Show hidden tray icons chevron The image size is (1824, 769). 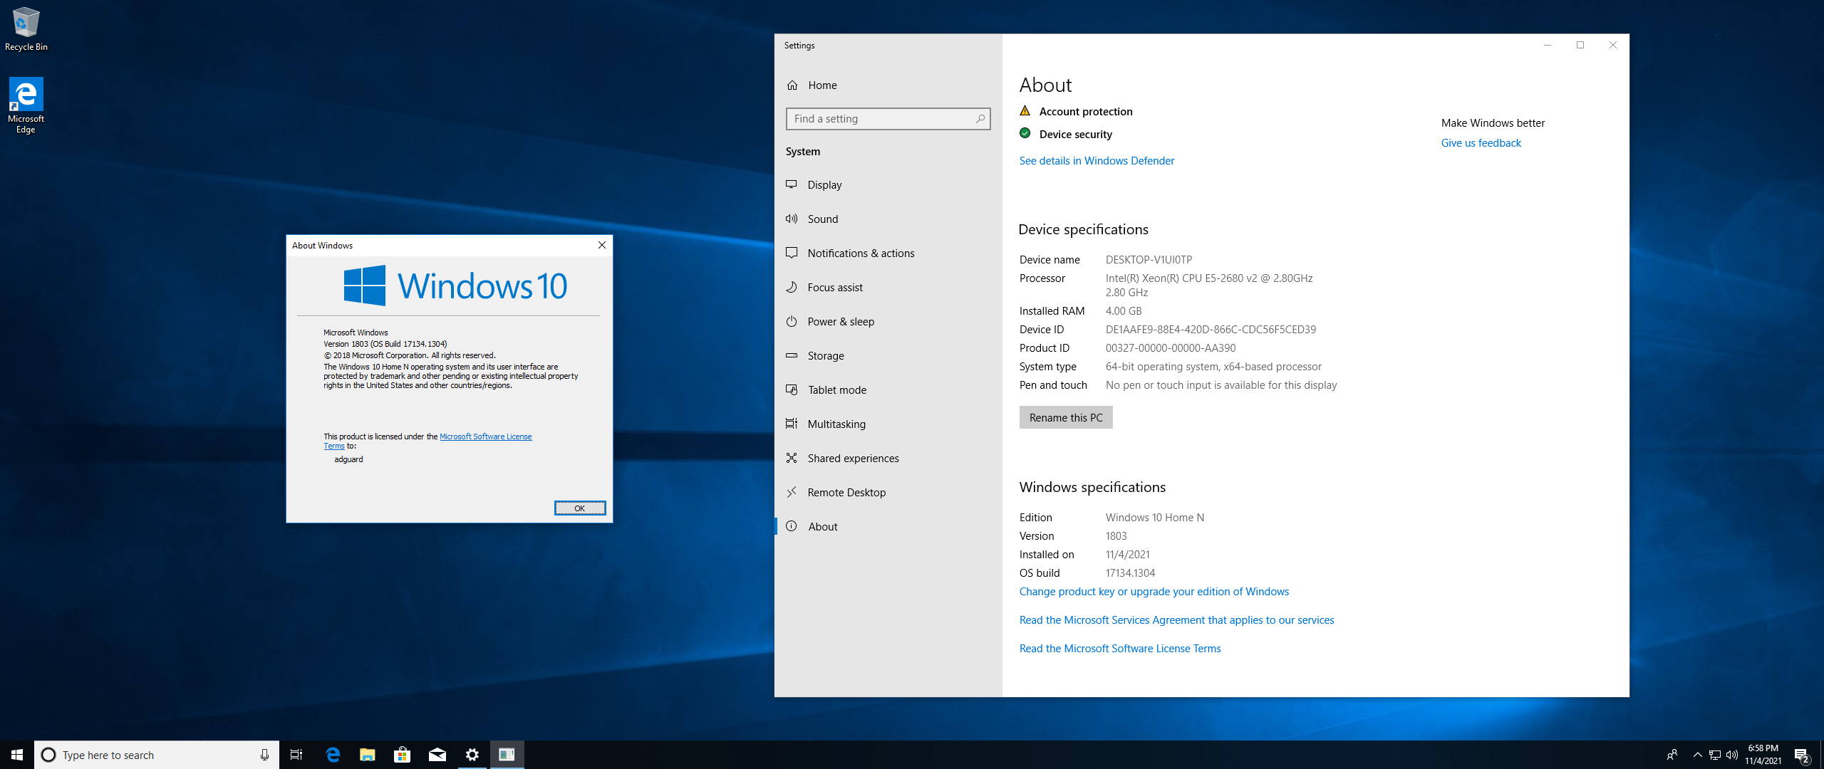[1698, 755]
